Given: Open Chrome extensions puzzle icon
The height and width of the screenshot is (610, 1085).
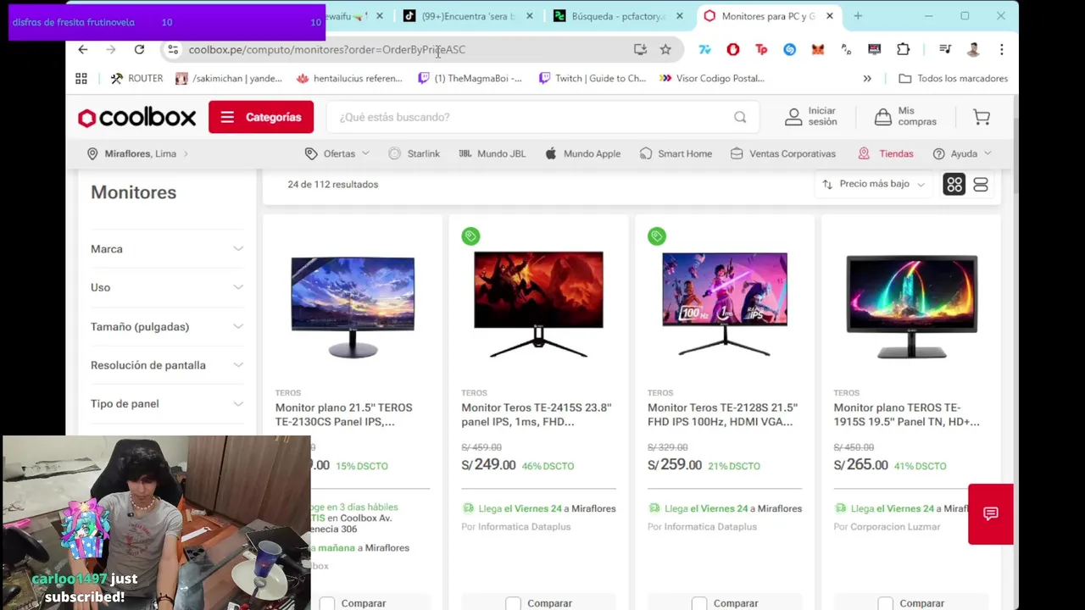Looking at the screenshot, I should [904, 49].
